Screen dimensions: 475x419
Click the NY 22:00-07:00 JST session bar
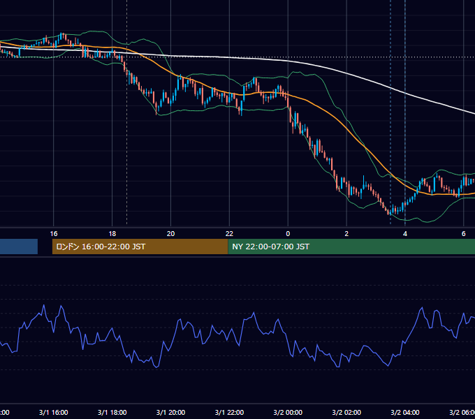351,247
